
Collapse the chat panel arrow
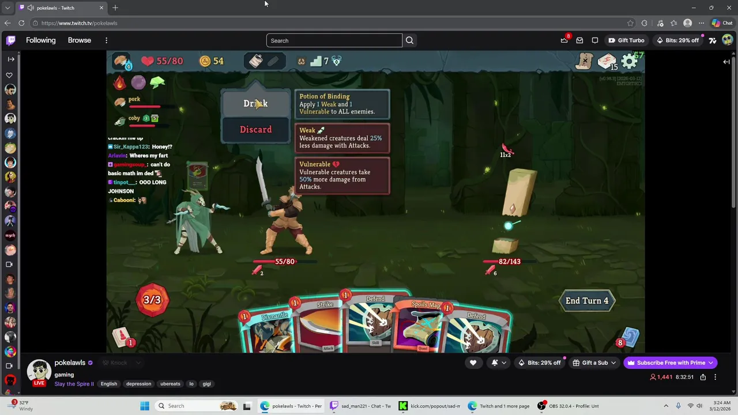[726, 62]
